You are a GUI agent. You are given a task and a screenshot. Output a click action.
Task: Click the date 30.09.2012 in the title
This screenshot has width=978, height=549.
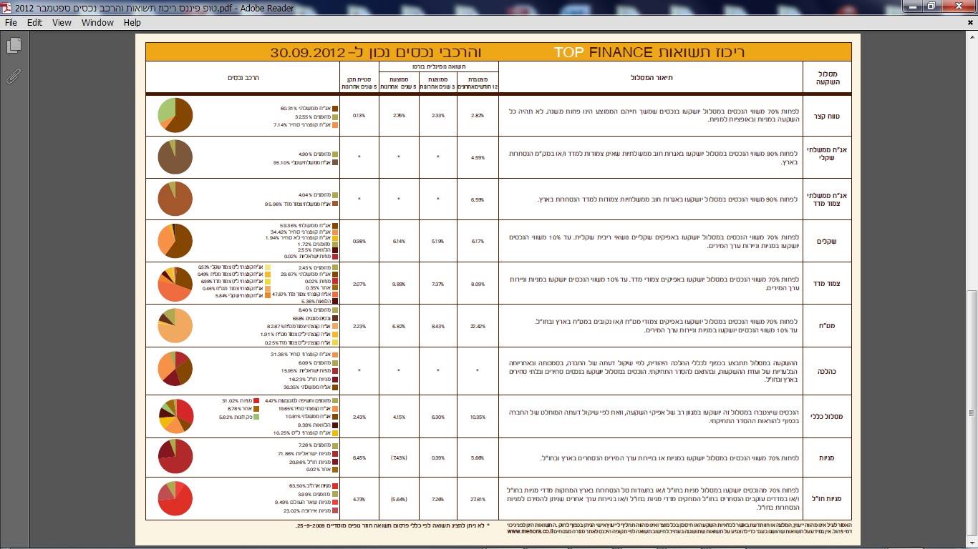[309, 52]
